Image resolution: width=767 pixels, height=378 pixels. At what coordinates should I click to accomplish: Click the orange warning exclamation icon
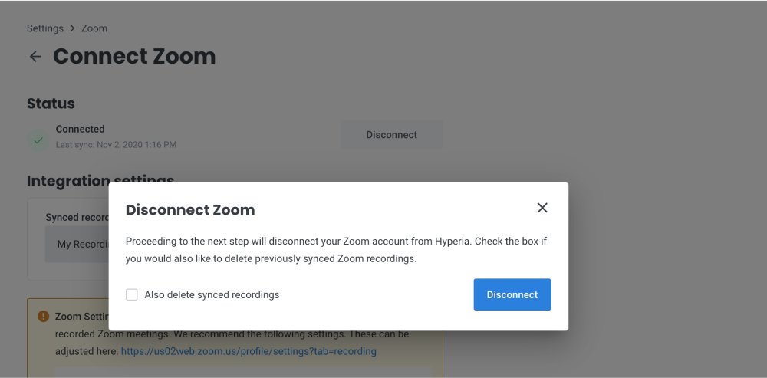click(44, 316)
